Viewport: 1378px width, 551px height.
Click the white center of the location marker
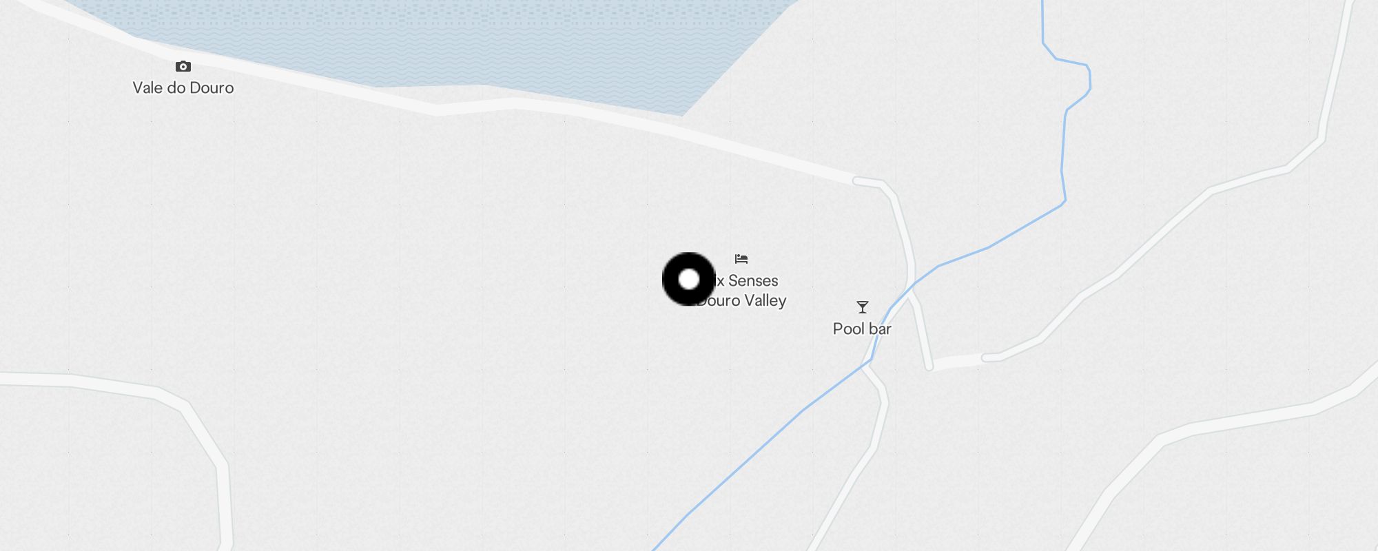(688, 279)
